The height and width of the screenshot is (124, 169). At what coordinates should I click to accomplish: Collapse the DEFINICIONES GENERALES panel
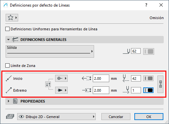tap(9, 40)
